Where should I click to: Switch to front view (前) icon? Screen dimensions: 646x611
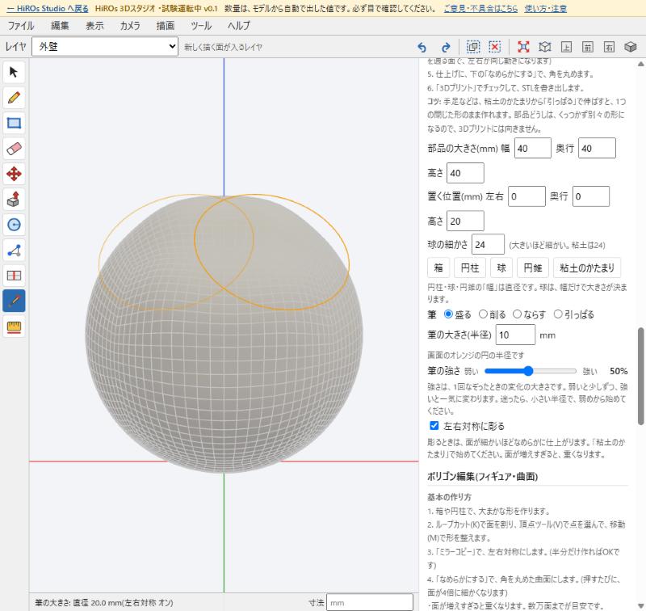(588, 47)
